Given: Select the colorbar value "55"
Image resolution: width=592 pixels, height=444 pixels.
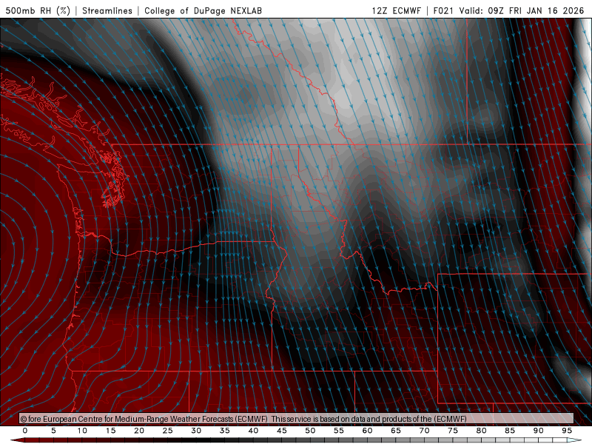Looking at the screenshot, I should [339, 431].
